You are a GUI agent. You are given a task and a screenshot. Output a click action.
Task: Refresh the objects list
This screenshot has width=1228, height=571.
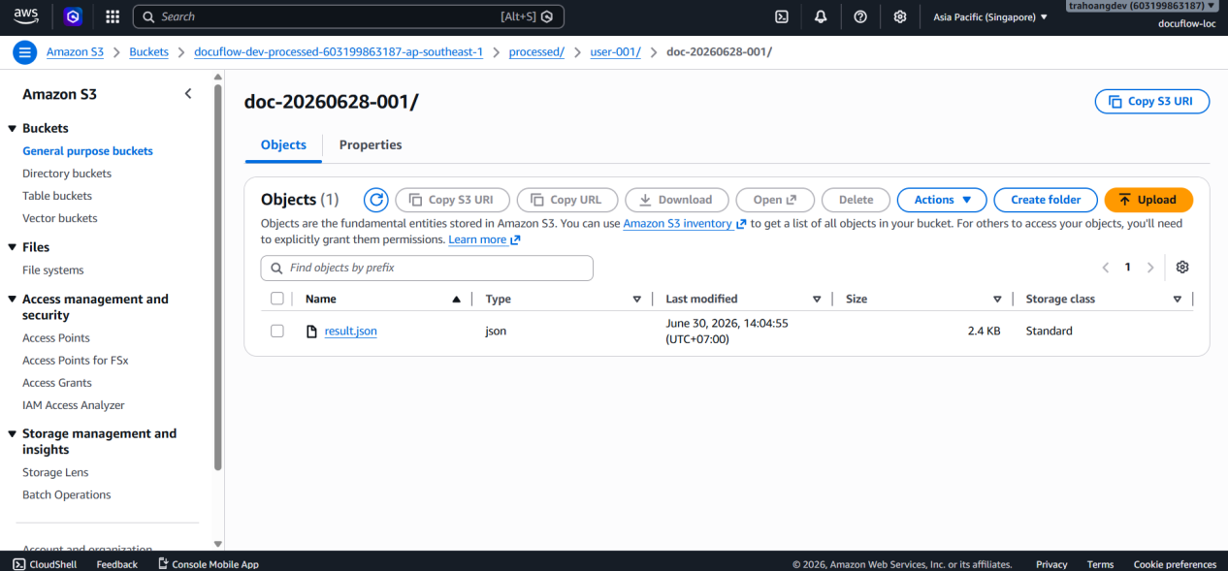[x=376, y=200]
